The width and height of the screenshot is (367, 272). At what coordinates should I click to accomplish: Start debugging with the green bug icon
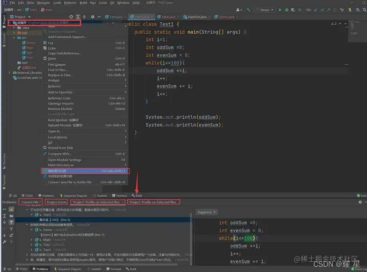[x=287, y=10]
